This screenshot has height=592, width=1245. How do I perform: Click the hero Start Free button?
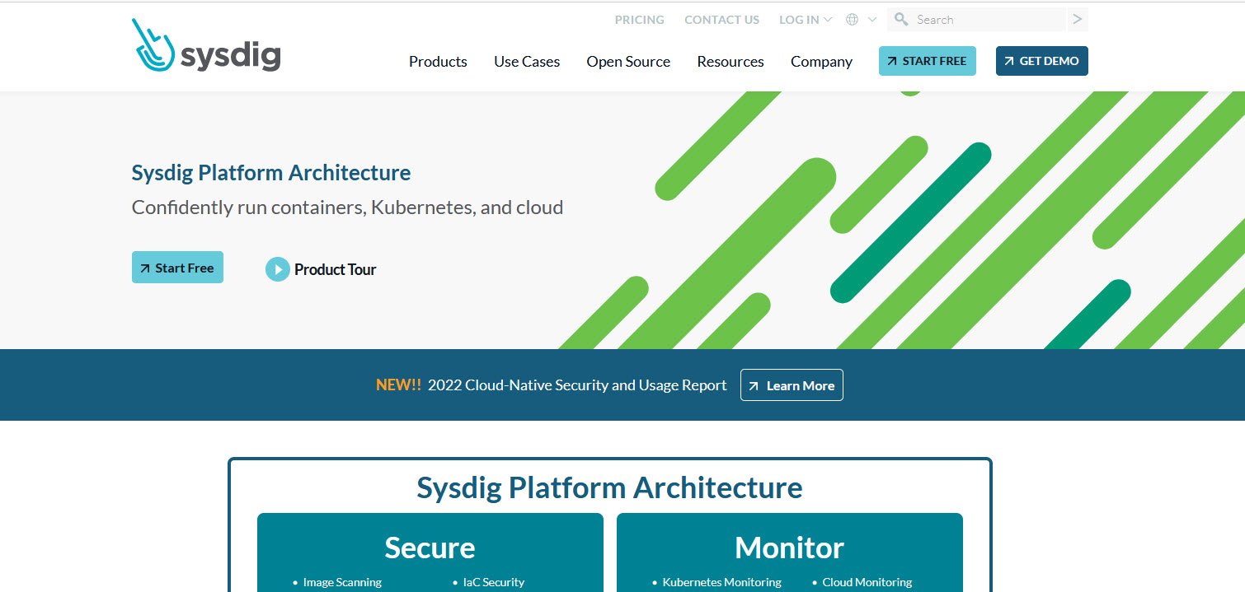[x=177, y=268]
